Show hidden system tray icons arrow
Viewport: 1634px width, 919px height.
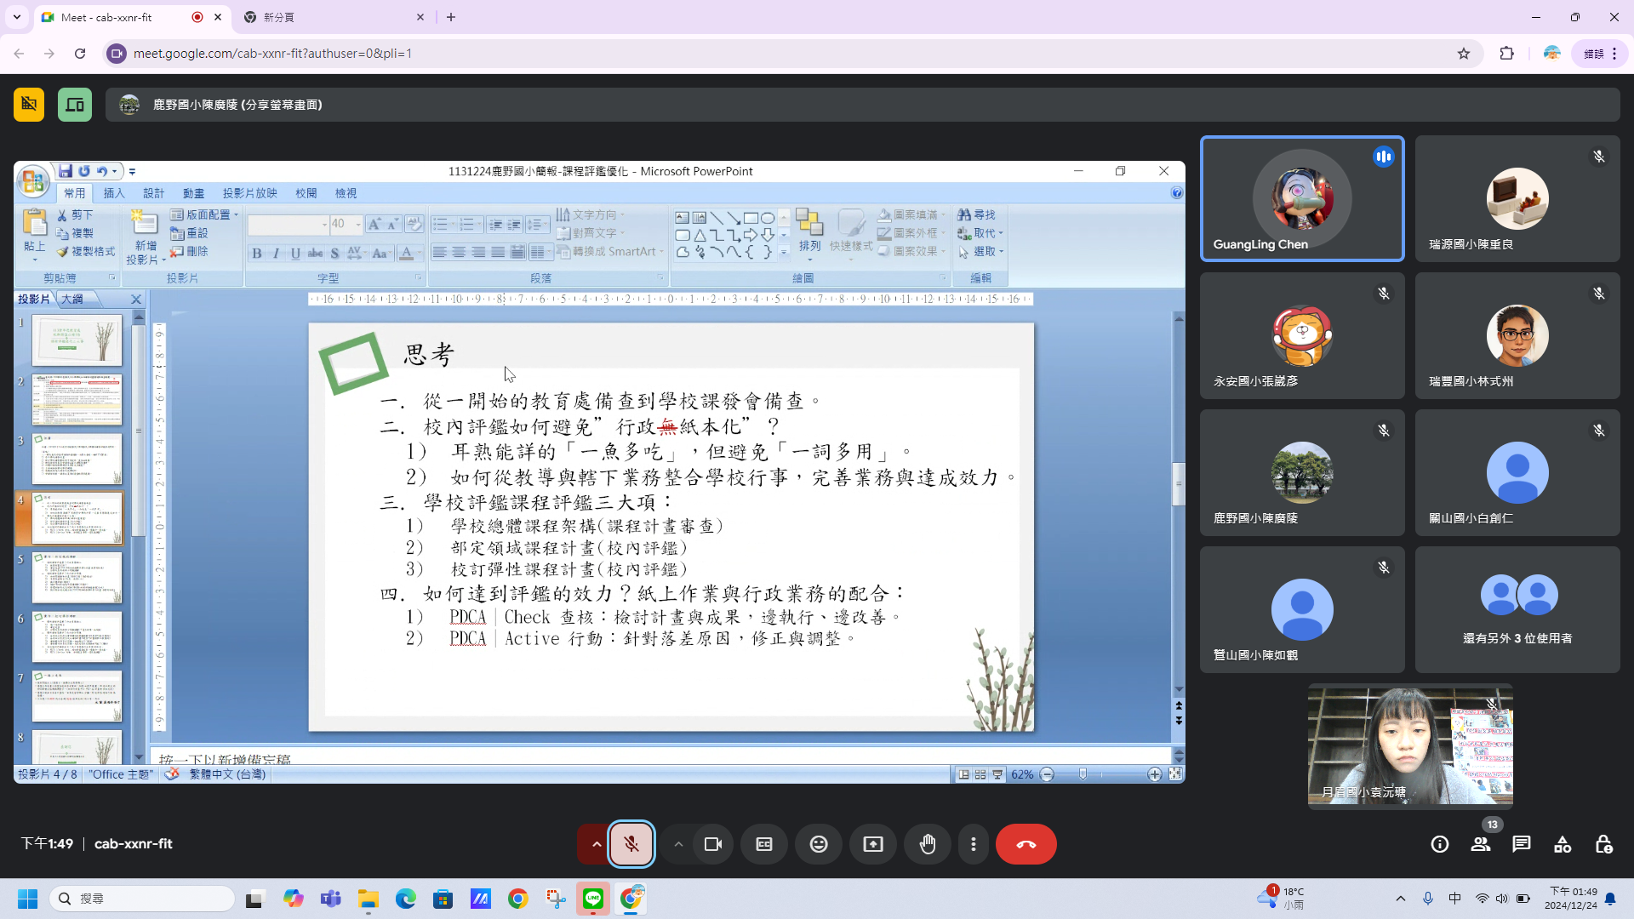click(x=1401, y=899)
